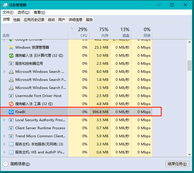
Task: Expand 服务主机: 本地服务(无网络) (3) group
Action: [x=4, y=144]
